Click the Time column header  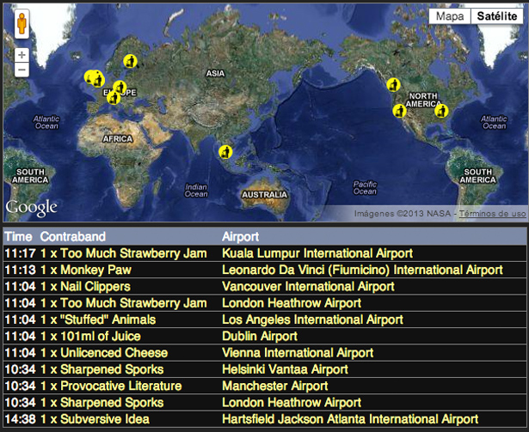[x=18, y=236]
